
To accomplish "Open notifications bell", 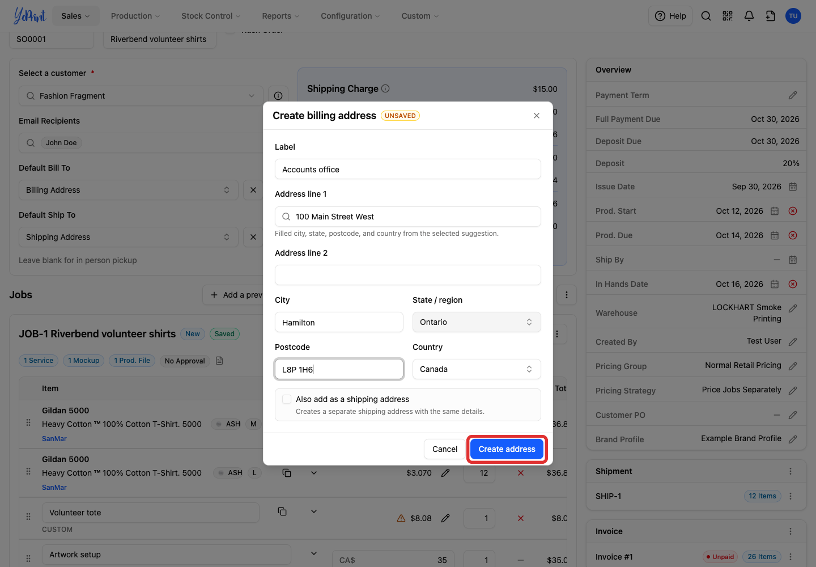I will [x=749, y=16].
